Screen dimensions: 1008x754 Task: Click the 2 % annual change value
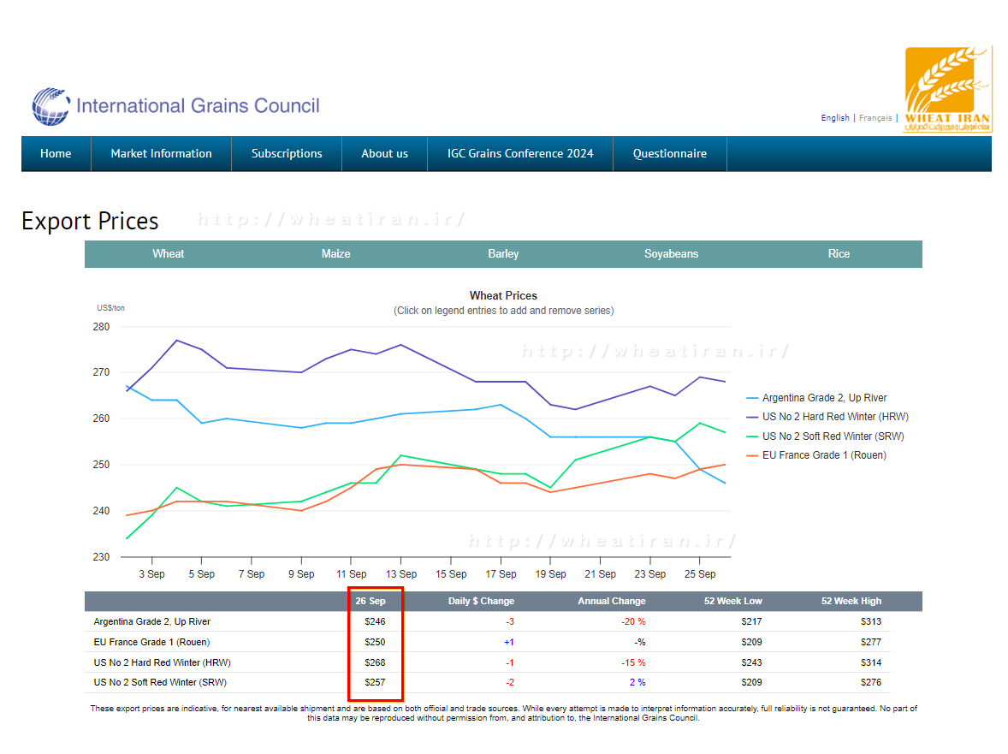637,683
